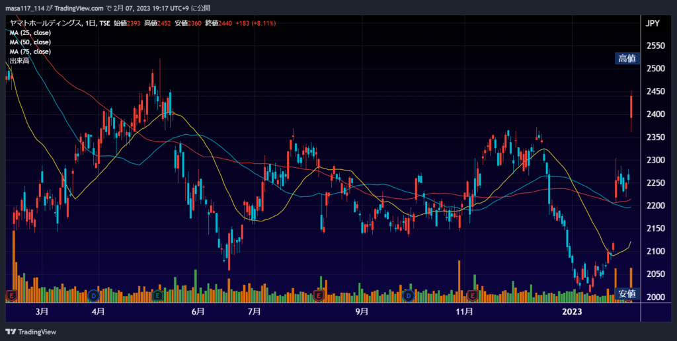Click the 終値 2440 close value
The width and height of the screenshot is (677, 341).
218,23
